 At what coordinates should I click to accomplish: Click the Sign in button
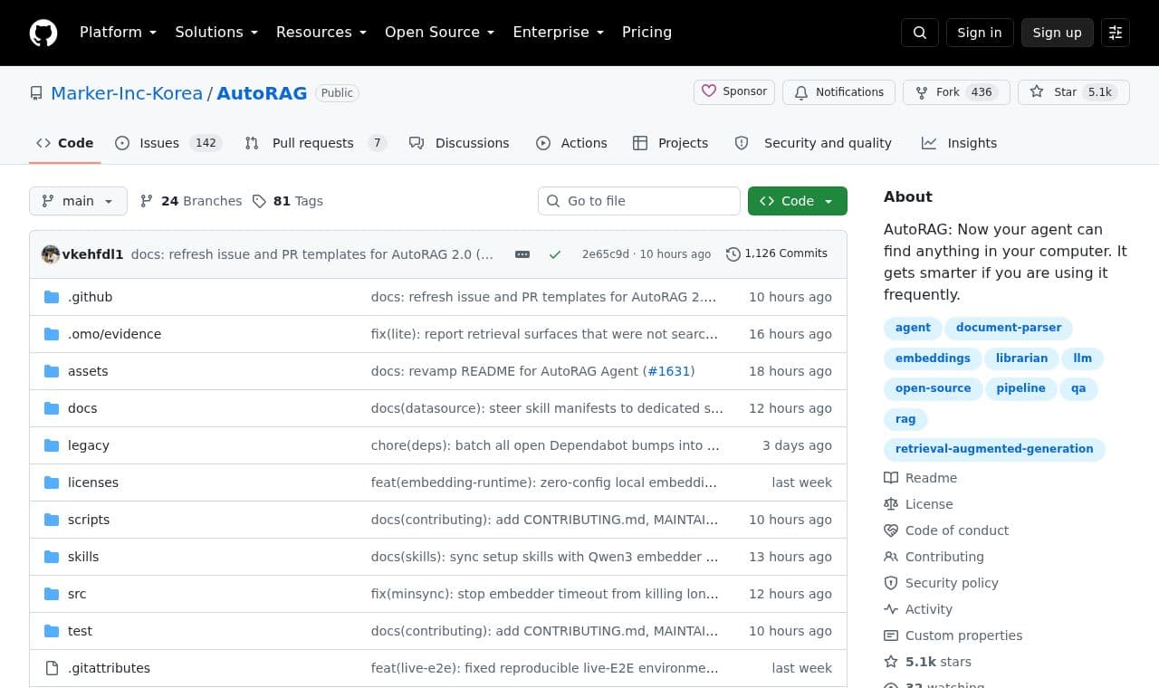(980, 33)
